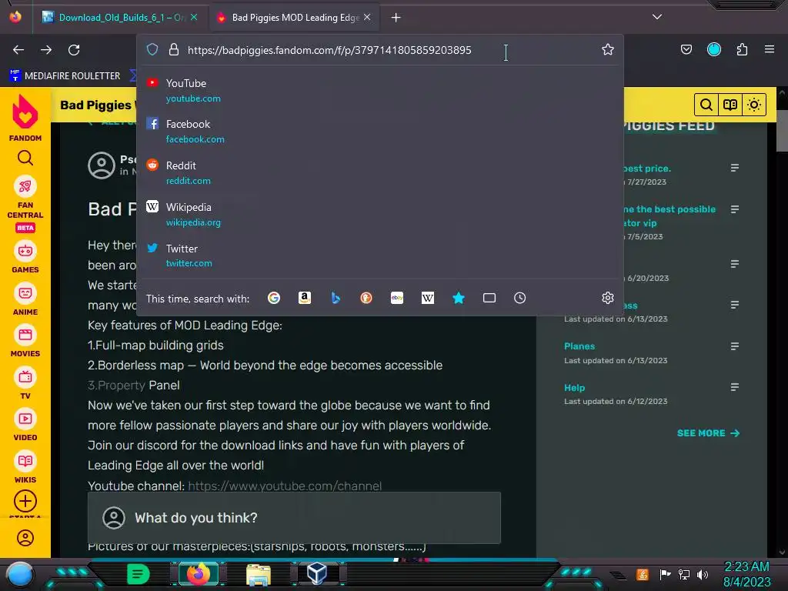Expand options for best price feed item

click(x=734, y=168)
